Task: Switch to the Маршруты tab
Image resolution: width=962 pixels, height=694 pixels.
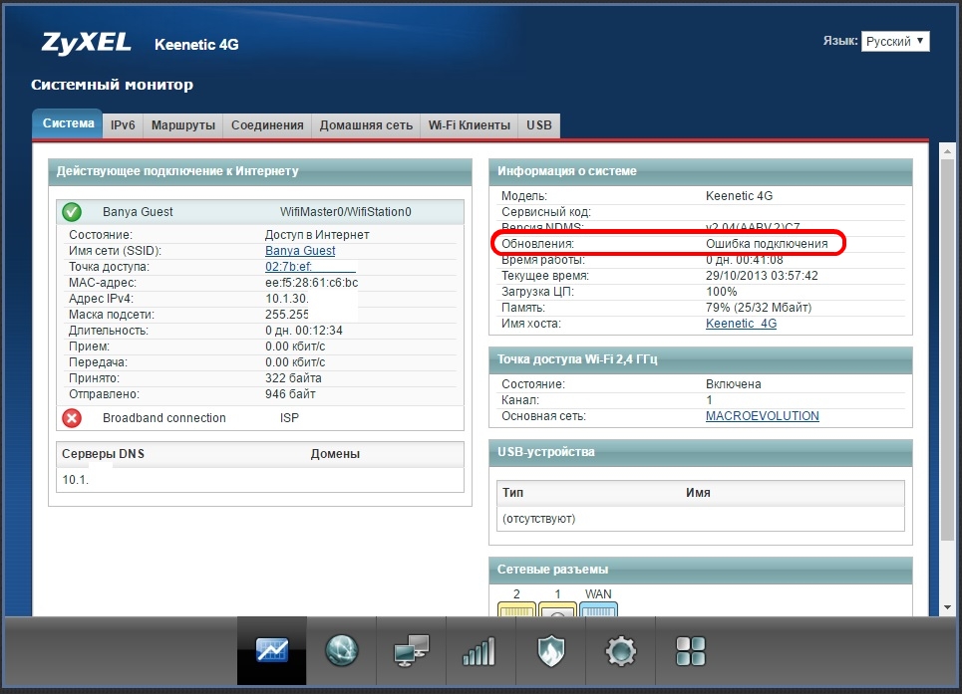Action: click(182, 125)
